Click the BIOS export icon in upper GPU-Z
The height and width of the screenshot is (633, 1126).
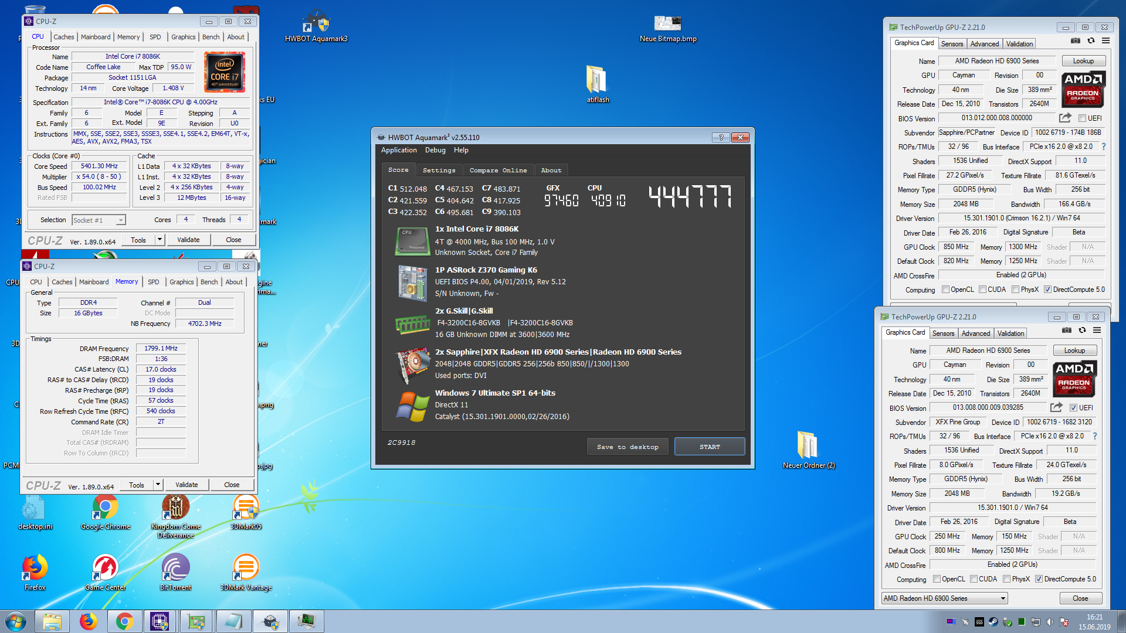coord(1065,118)
